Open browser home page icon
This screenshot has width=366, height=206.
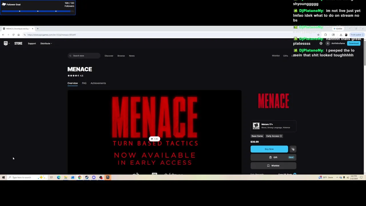(19, 35)
